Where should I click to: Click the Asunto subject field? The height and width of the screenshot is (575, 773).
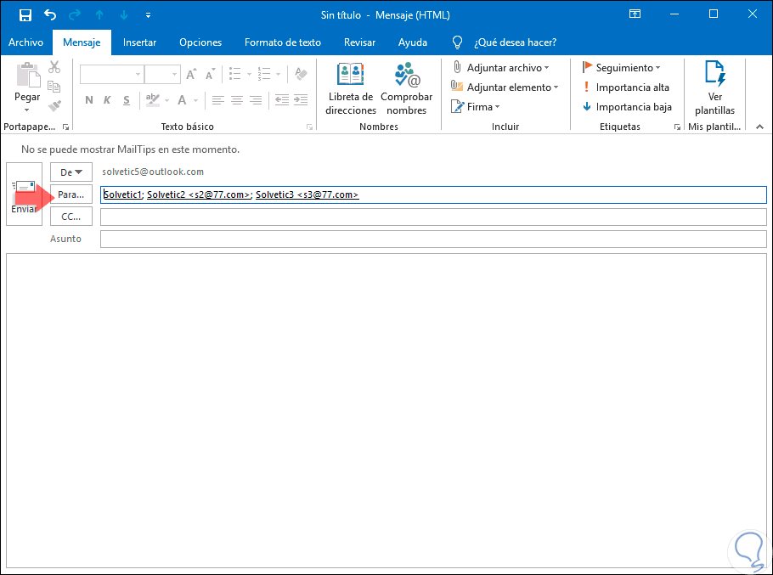tap(433, 240)
